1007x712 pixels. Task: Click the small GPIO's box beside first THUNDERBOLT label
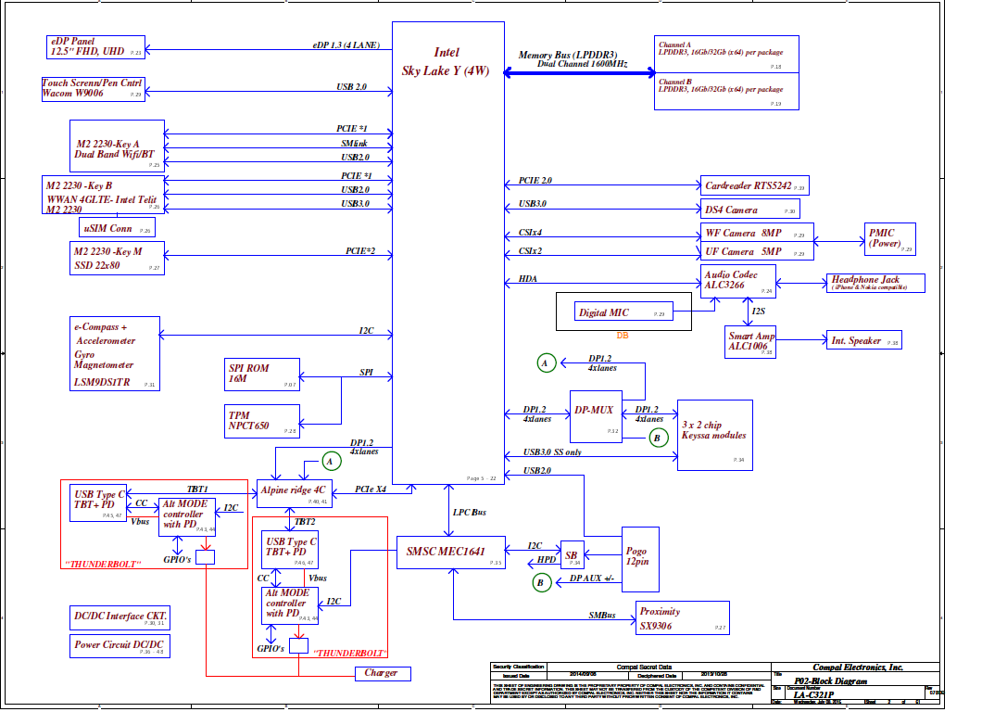coord(206,557)
